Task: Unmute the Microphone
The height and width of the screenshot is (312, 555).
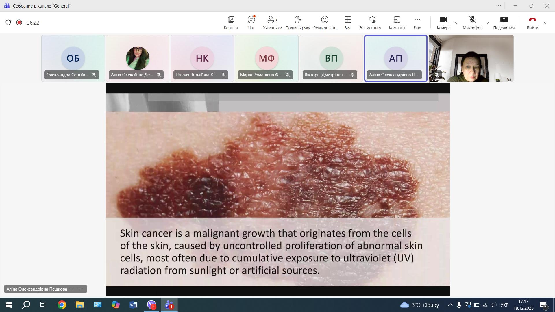Action: click(472, 23)
